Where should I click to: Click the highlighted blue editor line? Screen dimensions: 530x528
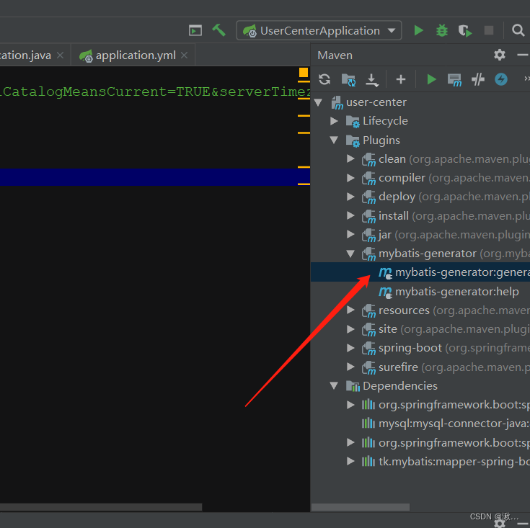click(x=155, y=177)
